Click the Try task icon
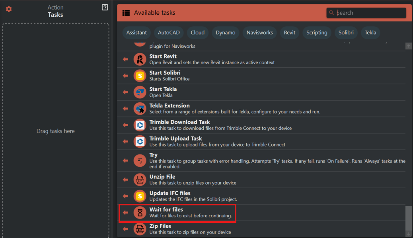Screen dimensions: 413x238 click(140, 160)
